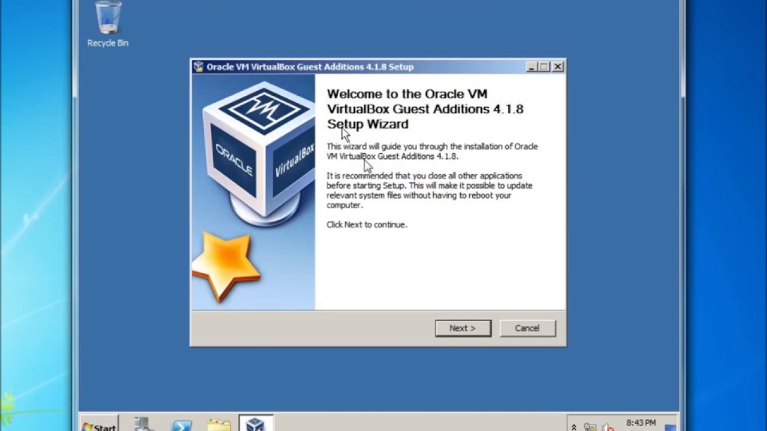Click the 'Click Next to continue.' text
The image size is (767, 431).
pyautogui.click(x=367, y=224)
